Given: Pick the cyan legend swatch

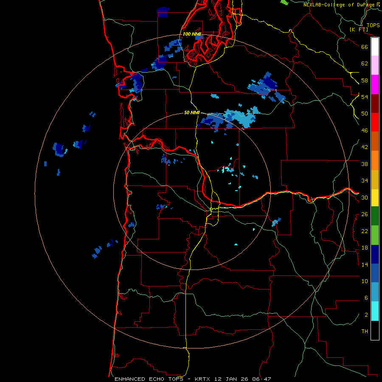Looking at the screenshot, I should coord(375,311).
